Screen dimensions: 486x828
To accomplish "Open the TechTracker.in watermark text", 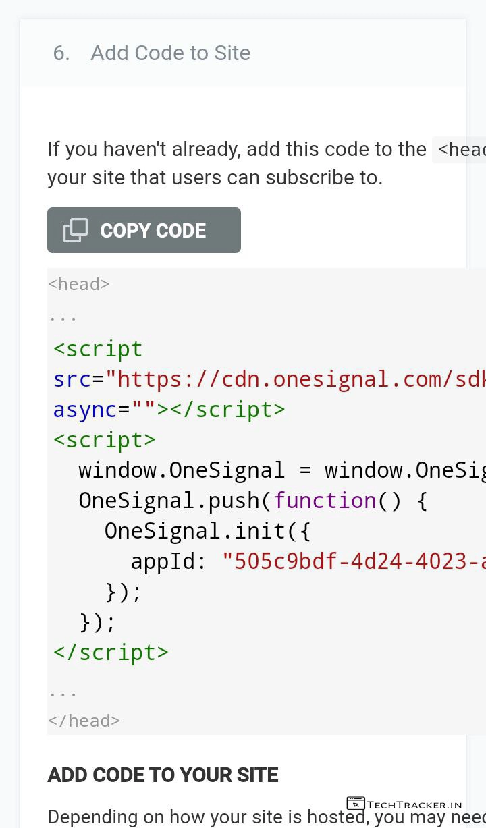I will 414,804.
